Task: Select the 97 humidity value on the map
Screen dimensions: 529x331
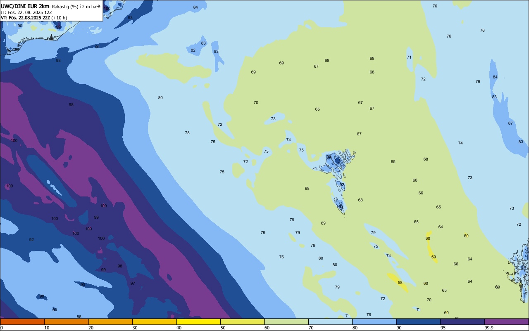Action: point(133,284)
